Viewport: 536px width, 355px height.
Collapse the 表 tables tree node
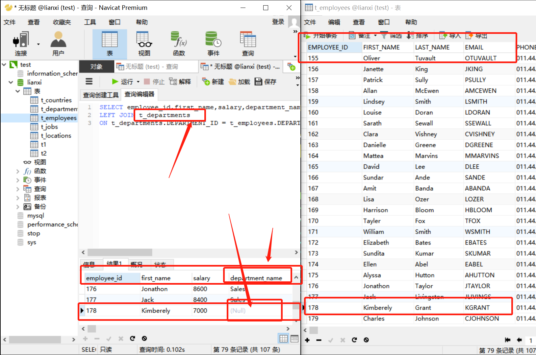18,91
